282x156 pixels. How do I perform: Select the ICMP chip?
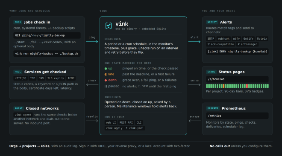point(71,78)
